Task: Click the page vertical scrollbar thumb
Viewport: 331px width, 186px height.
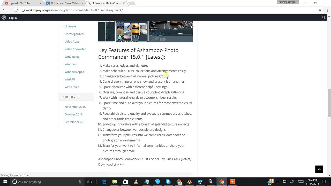Action: (x=329, y=103)
